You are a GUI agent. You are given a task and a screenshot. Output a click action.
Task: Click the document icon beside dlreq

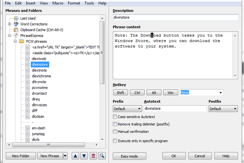click(27, 99)
